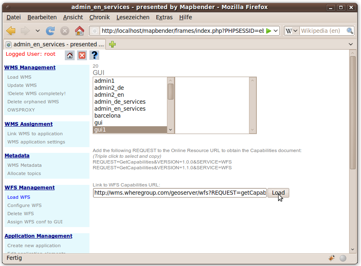
Task: Open the Delete WFS link
Action: [21, 214]
